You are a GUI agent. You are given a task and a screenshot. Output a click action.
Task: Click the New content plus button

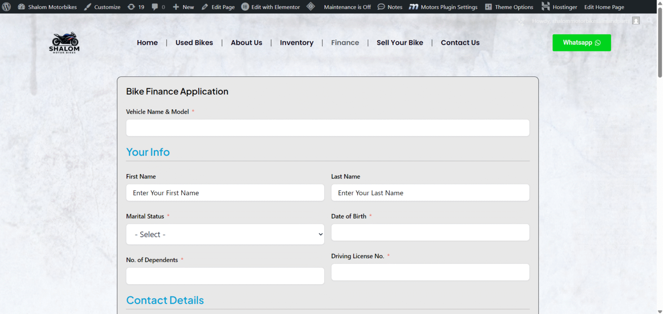pyautogui.click(x=183, y=7)
